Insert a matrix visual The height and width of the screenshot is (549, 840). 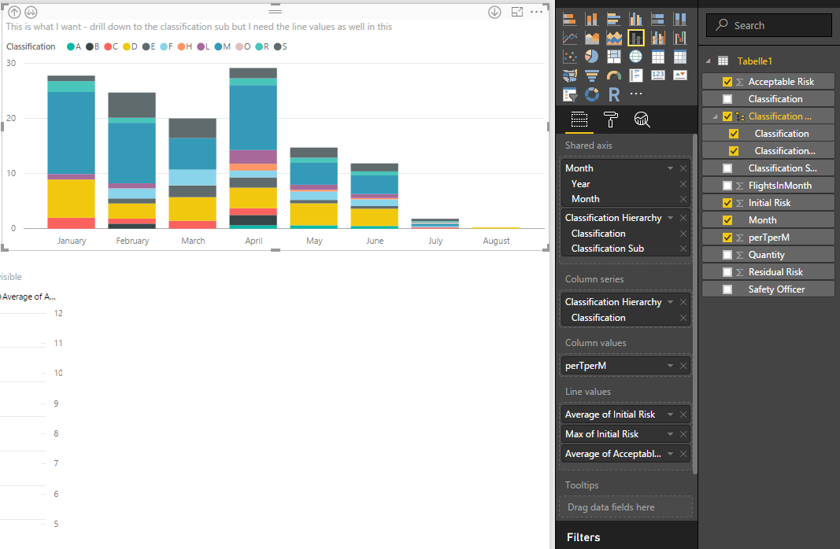coord(680,56)
